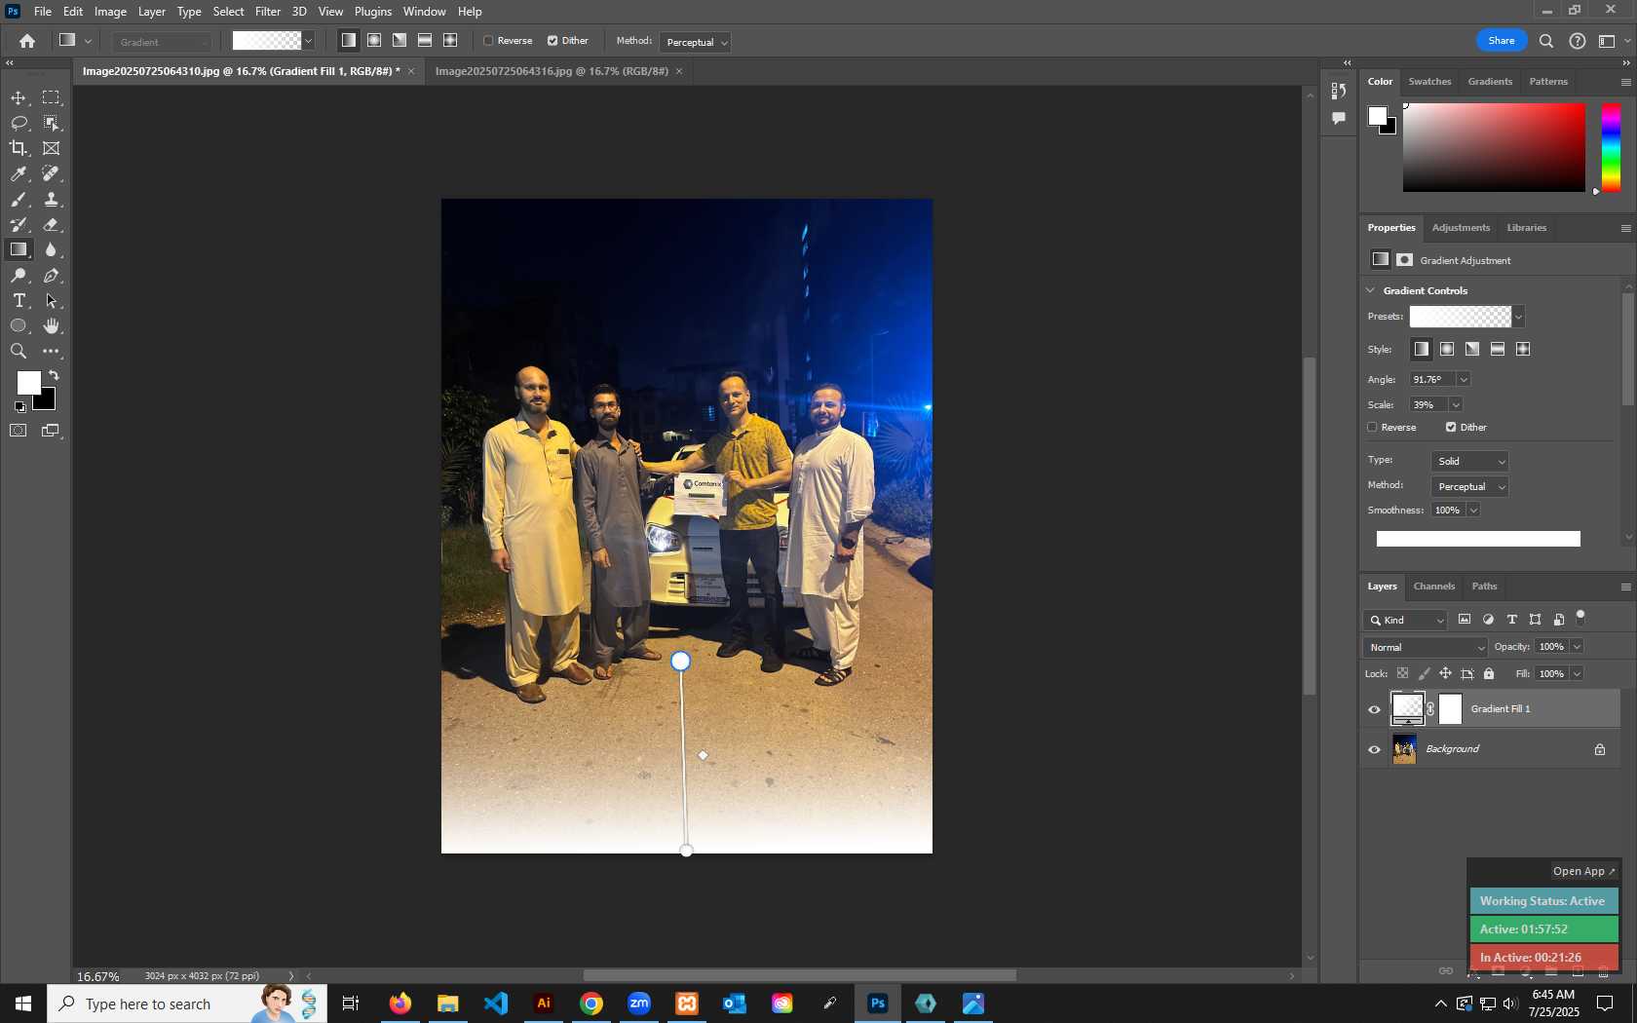Open the Search icon in options bar
Screen dimensions: 1637x1023
click(x=1546, y=41)
